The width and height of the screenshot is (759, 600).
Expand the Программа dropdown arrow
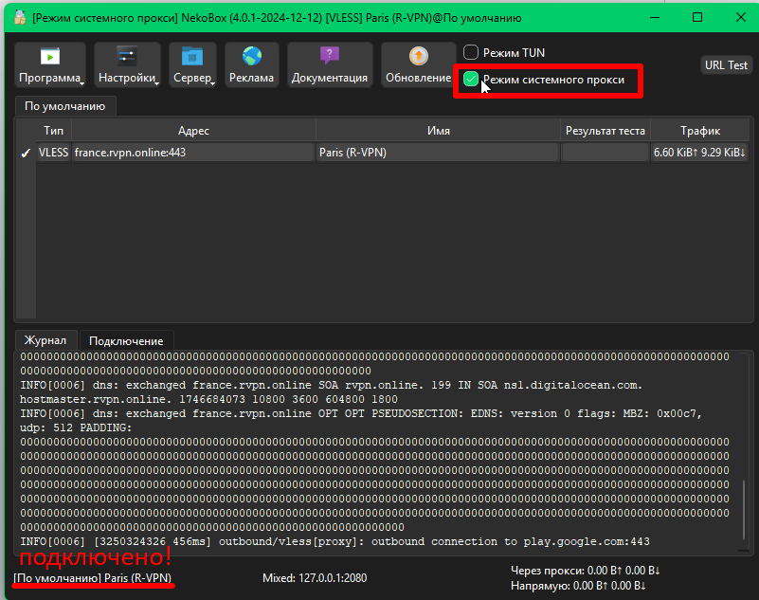point(83,82)
